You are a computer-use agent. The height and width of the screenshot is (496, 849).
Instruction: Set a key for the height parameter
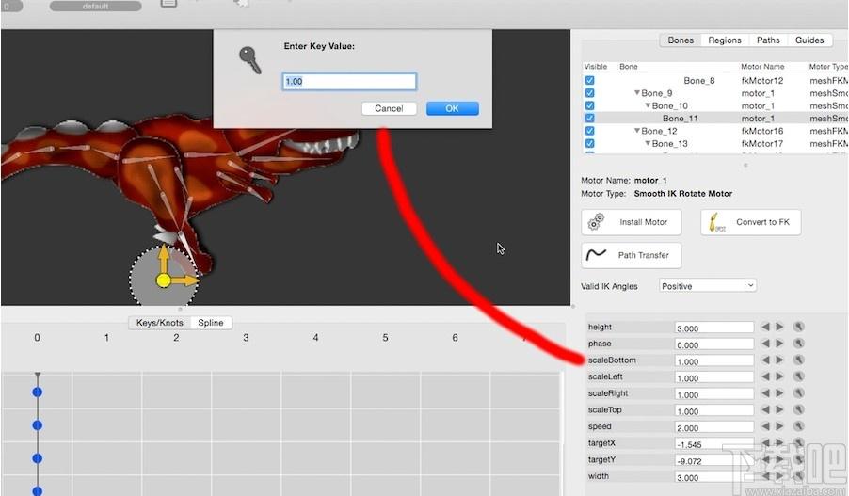click(798, 327)
